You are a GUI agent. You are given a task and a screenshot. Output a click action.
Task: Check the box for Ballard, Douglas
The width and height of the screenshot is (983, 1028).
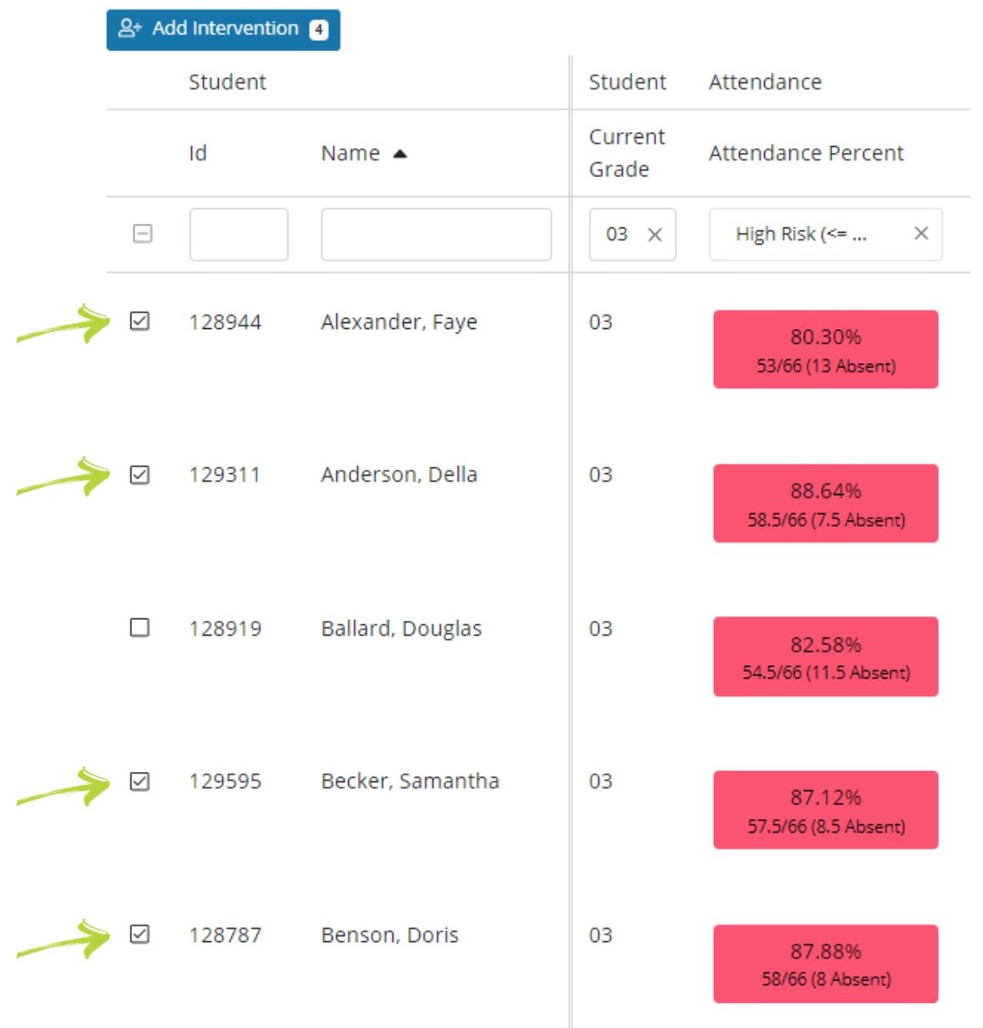(140, 627)
